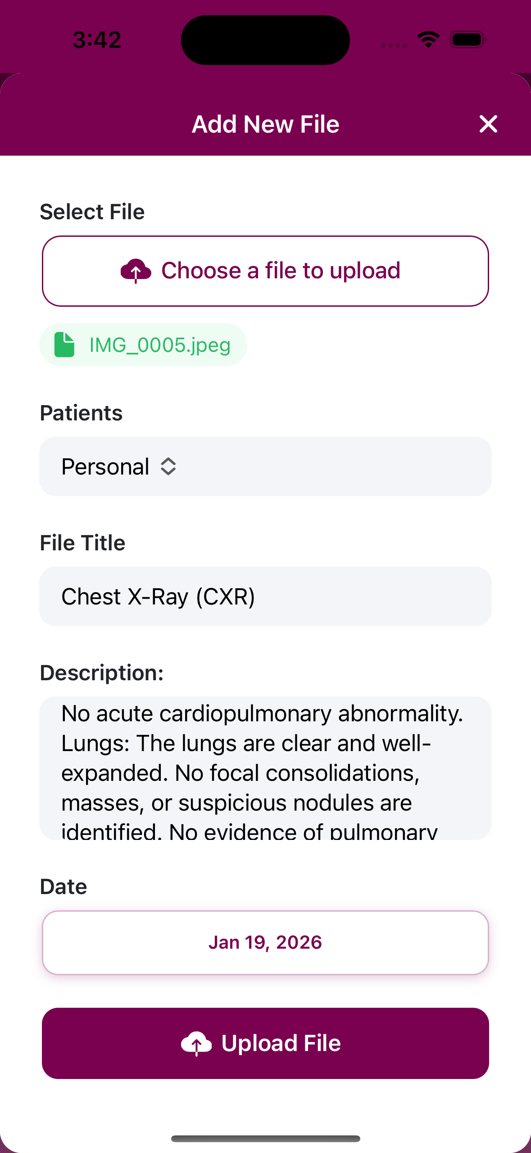Image resolution: width=531 pixels, height=1153 pixels.
Task: Focus the File Title field with Chest X-Ray
Action: point(265,596)
